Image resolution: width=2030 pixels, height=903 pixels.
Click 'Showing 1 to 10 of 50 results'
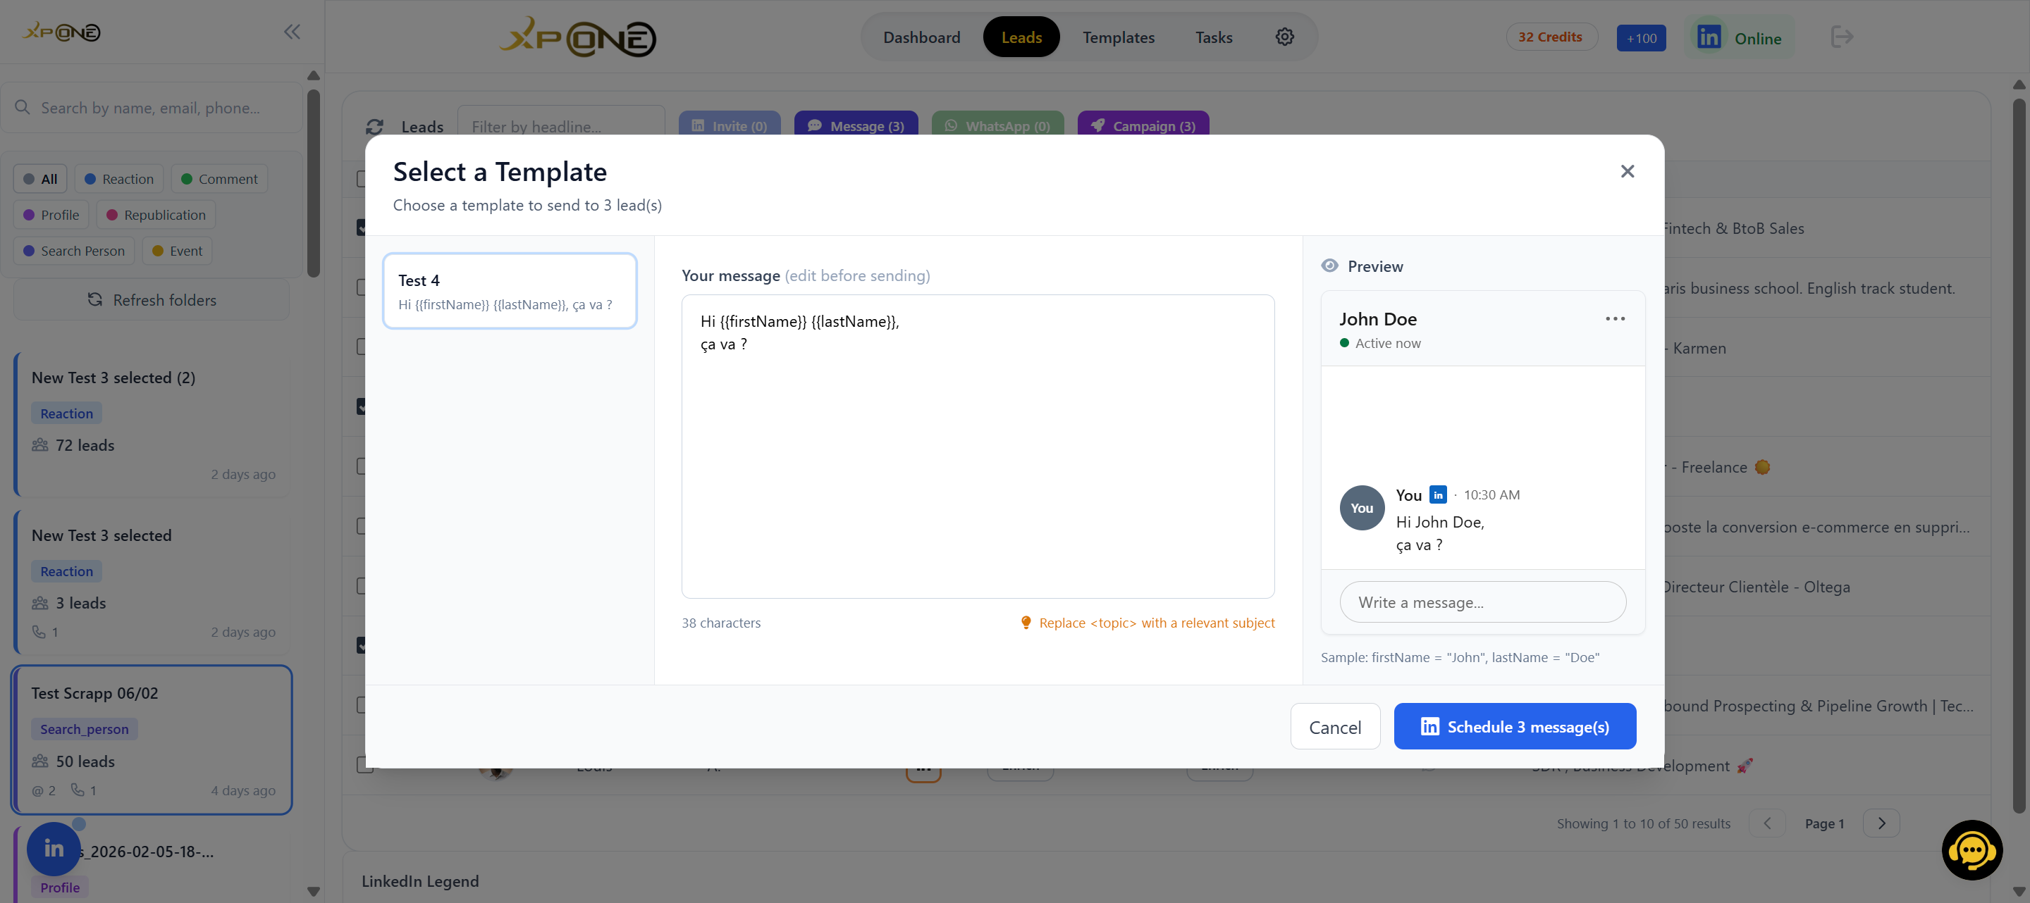coord(1643,823)
